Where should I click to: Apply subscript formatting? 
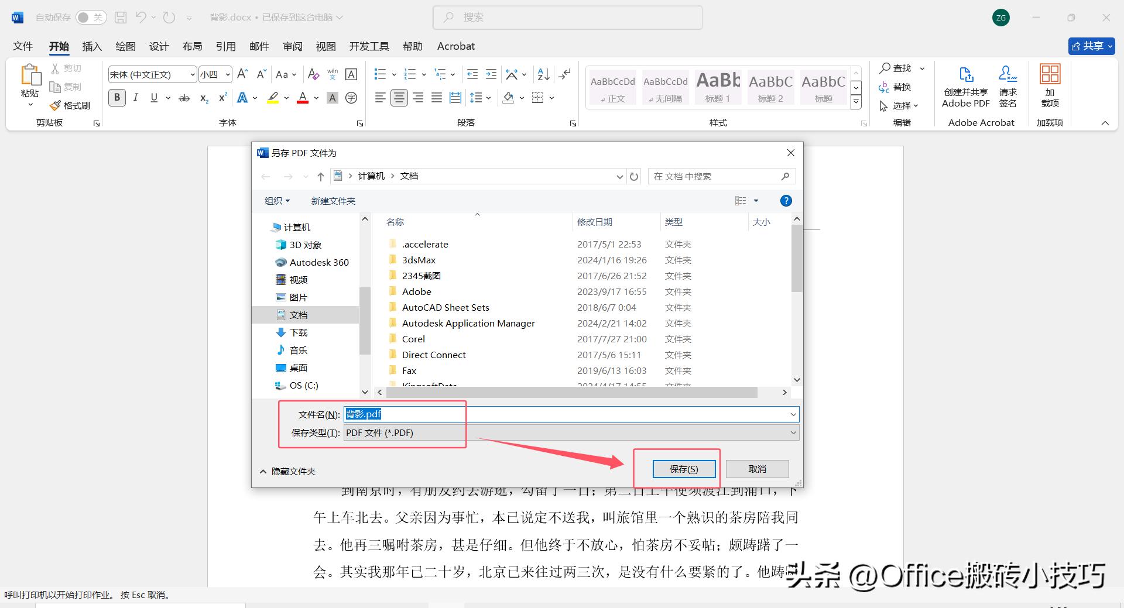[x=204, y=98]
